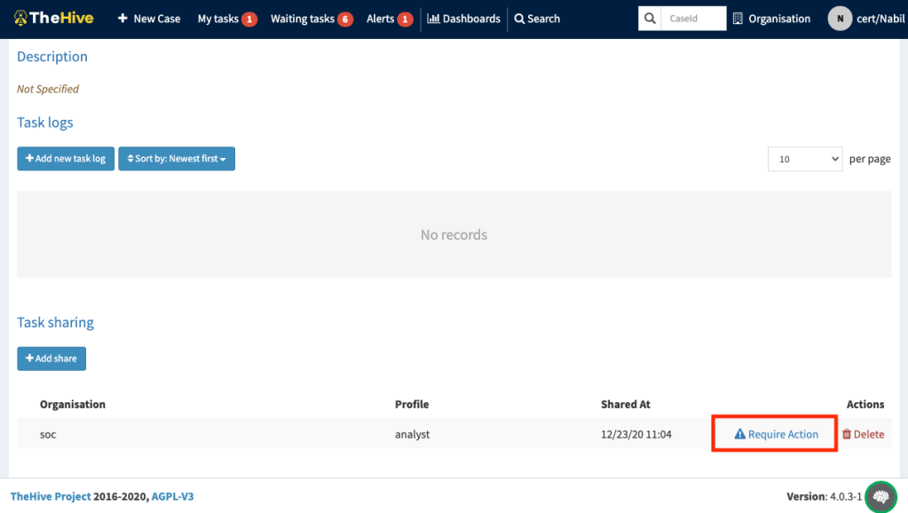Click the Alerts count badge
908x513 pixels.
405,20
